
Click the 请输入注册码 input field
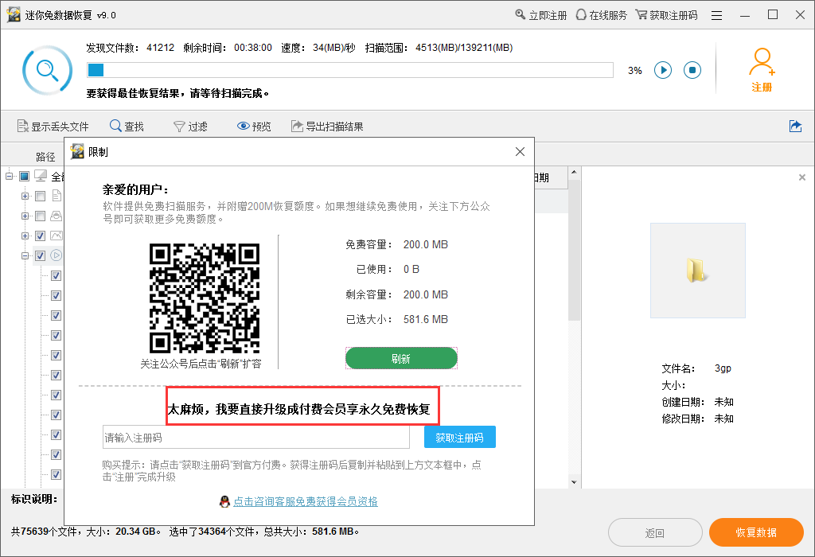click(x=255, y=438)
